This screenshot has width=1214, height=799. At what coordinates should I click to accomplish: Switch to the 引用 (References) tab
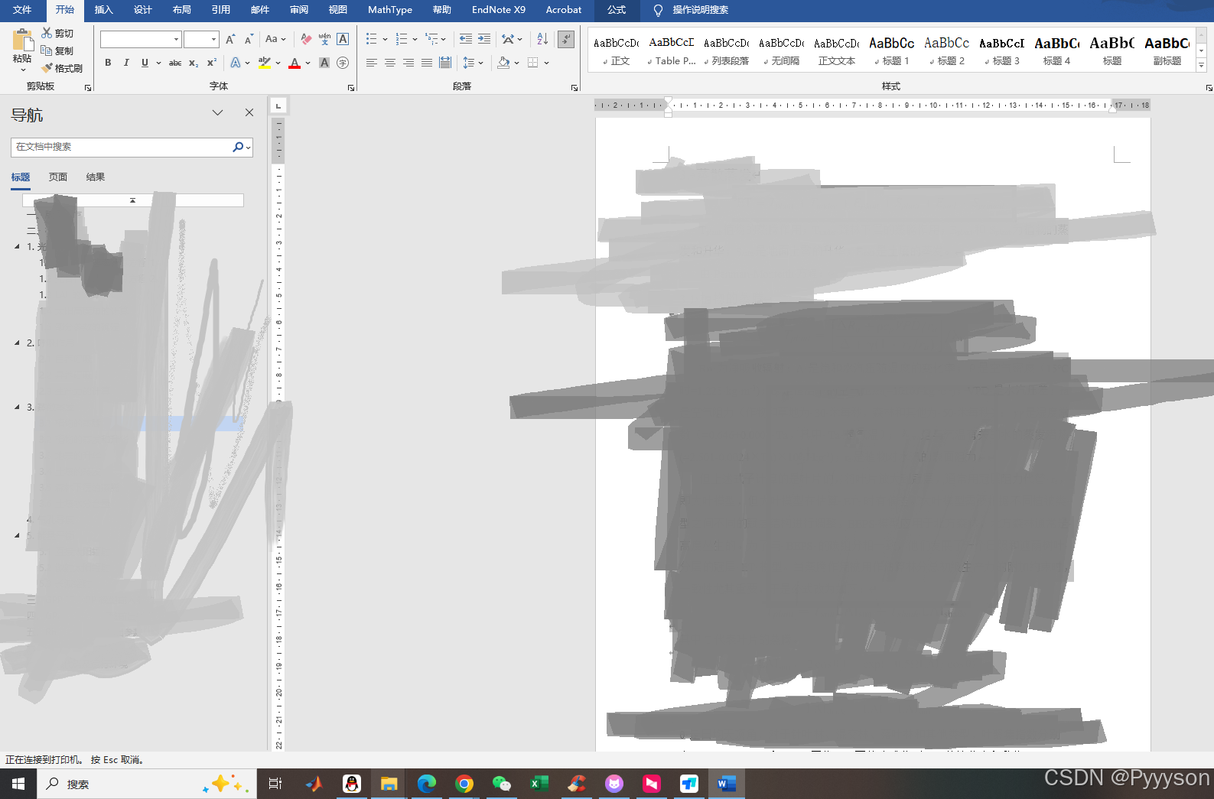point(221,10)
